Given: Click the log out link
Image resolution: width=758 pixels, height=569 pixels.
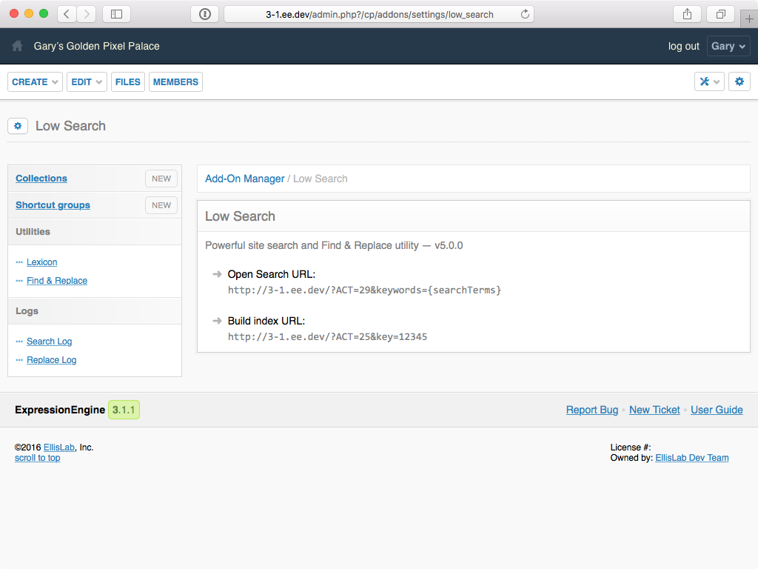Looking at the screenshot, I should [683, 46].
